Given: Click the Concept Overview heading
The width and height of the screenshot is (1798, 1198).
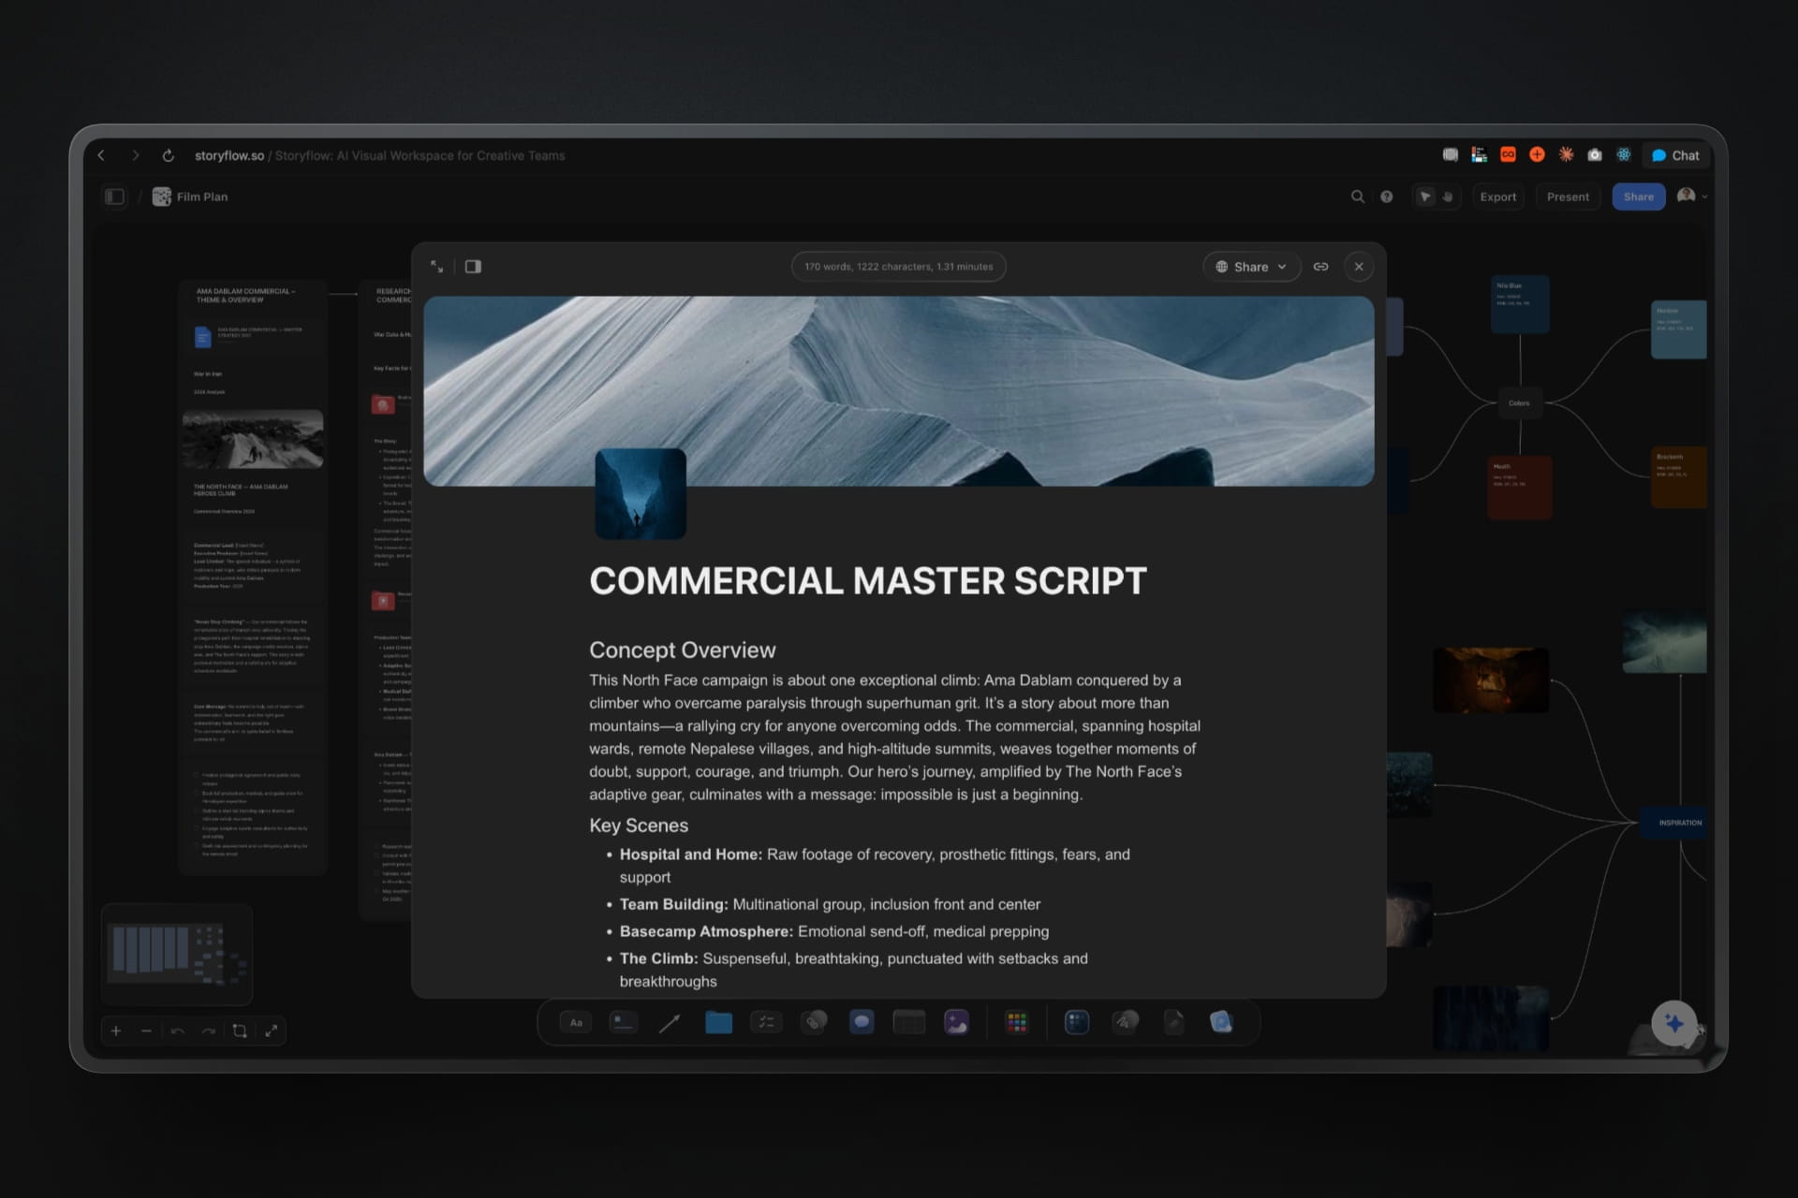Looking at the screenshot, I should pos(682,650).
